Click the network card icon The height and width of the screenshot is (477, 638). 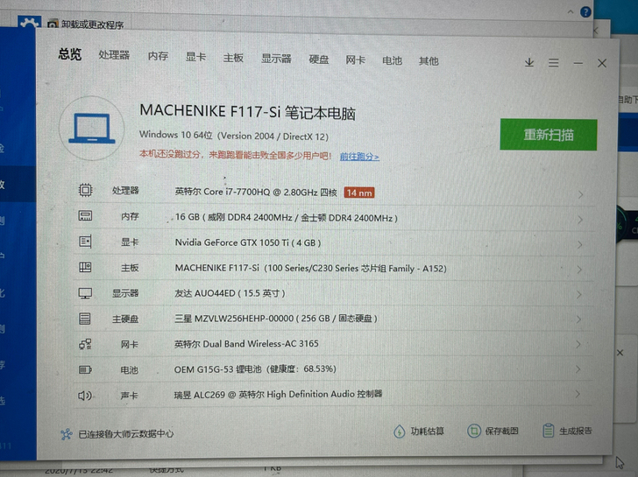pyautogui.click(x=85, y=344)
